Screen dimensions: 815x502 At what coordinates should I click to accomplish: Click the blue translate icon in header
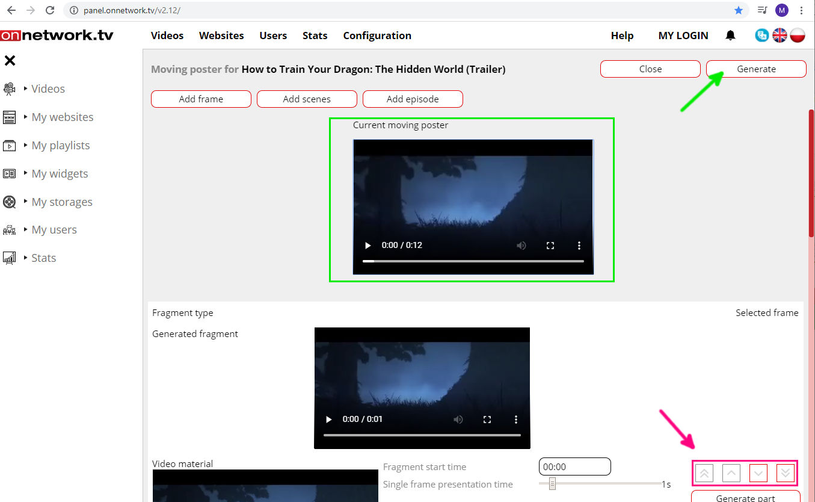pyautogui.click(x=762, y=36)
